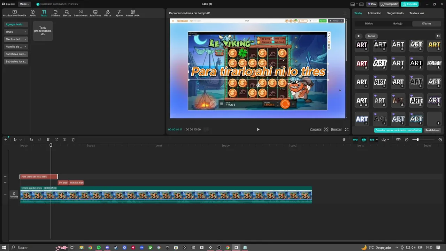Screen dimensions: 446x251
Task: Expand the Menú dropdown
Action: coord(24,4)
